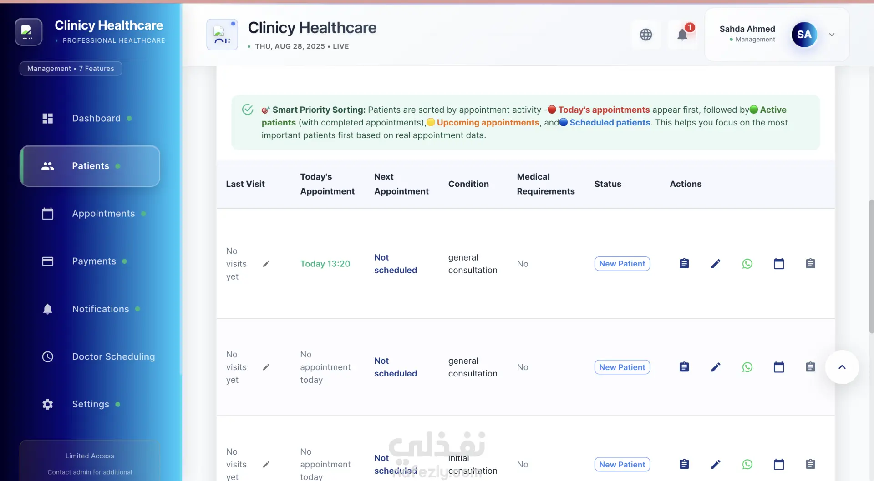Click the Smart Priority Sorting info banner

[x=526, y=122]
